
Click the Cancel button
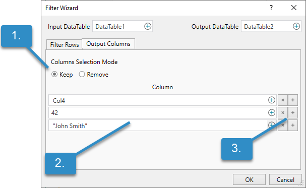(x=285, y=179)
